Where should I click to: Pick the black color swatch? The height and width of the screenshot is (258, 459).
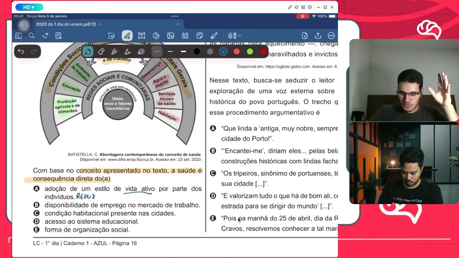pyautogui.click(x=197, y=52)
